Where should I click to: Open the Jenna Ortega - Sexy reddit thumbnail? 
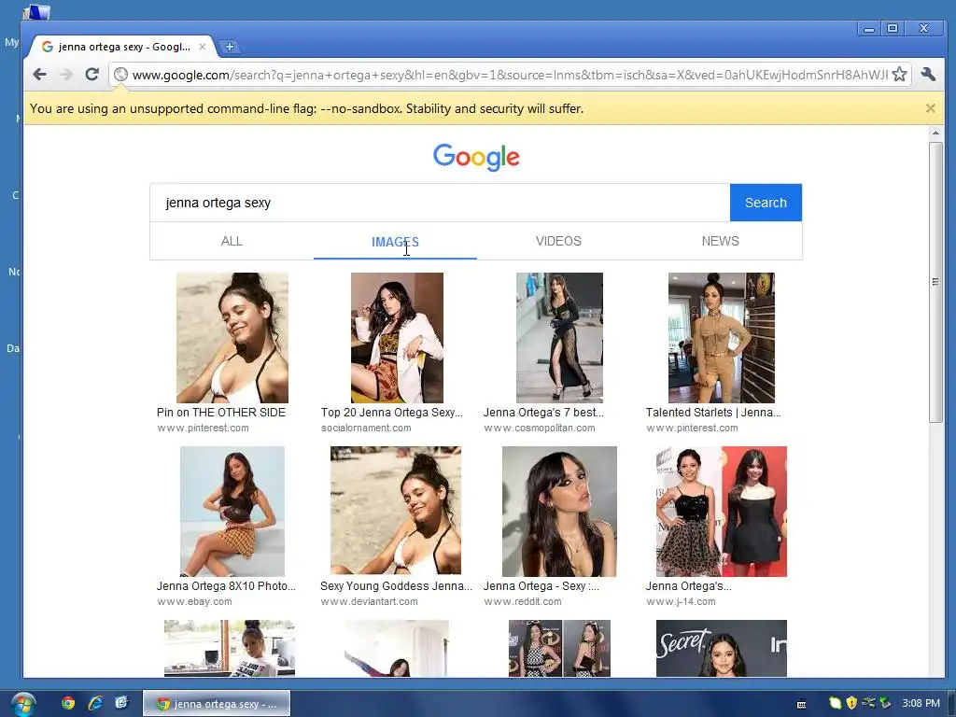[560, 511]
